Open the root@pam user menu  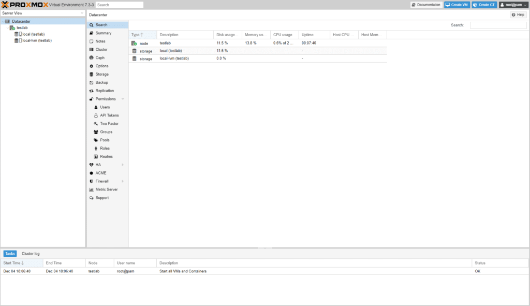click(513, 5)
